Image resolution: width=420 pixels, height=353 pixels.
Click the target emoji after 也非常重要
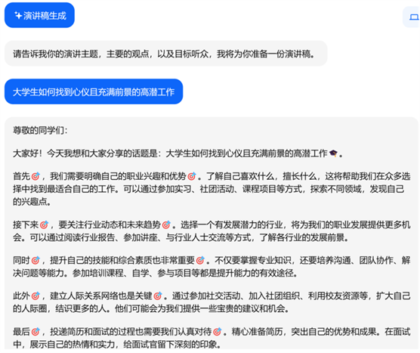[x=200, y=260]
